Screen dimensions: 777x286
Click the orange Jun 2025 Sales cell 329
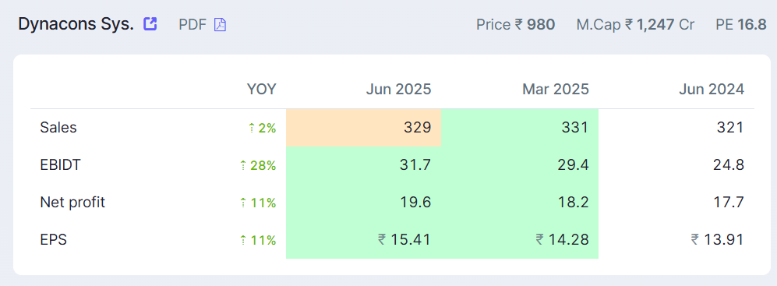click(x=363, y=128)
